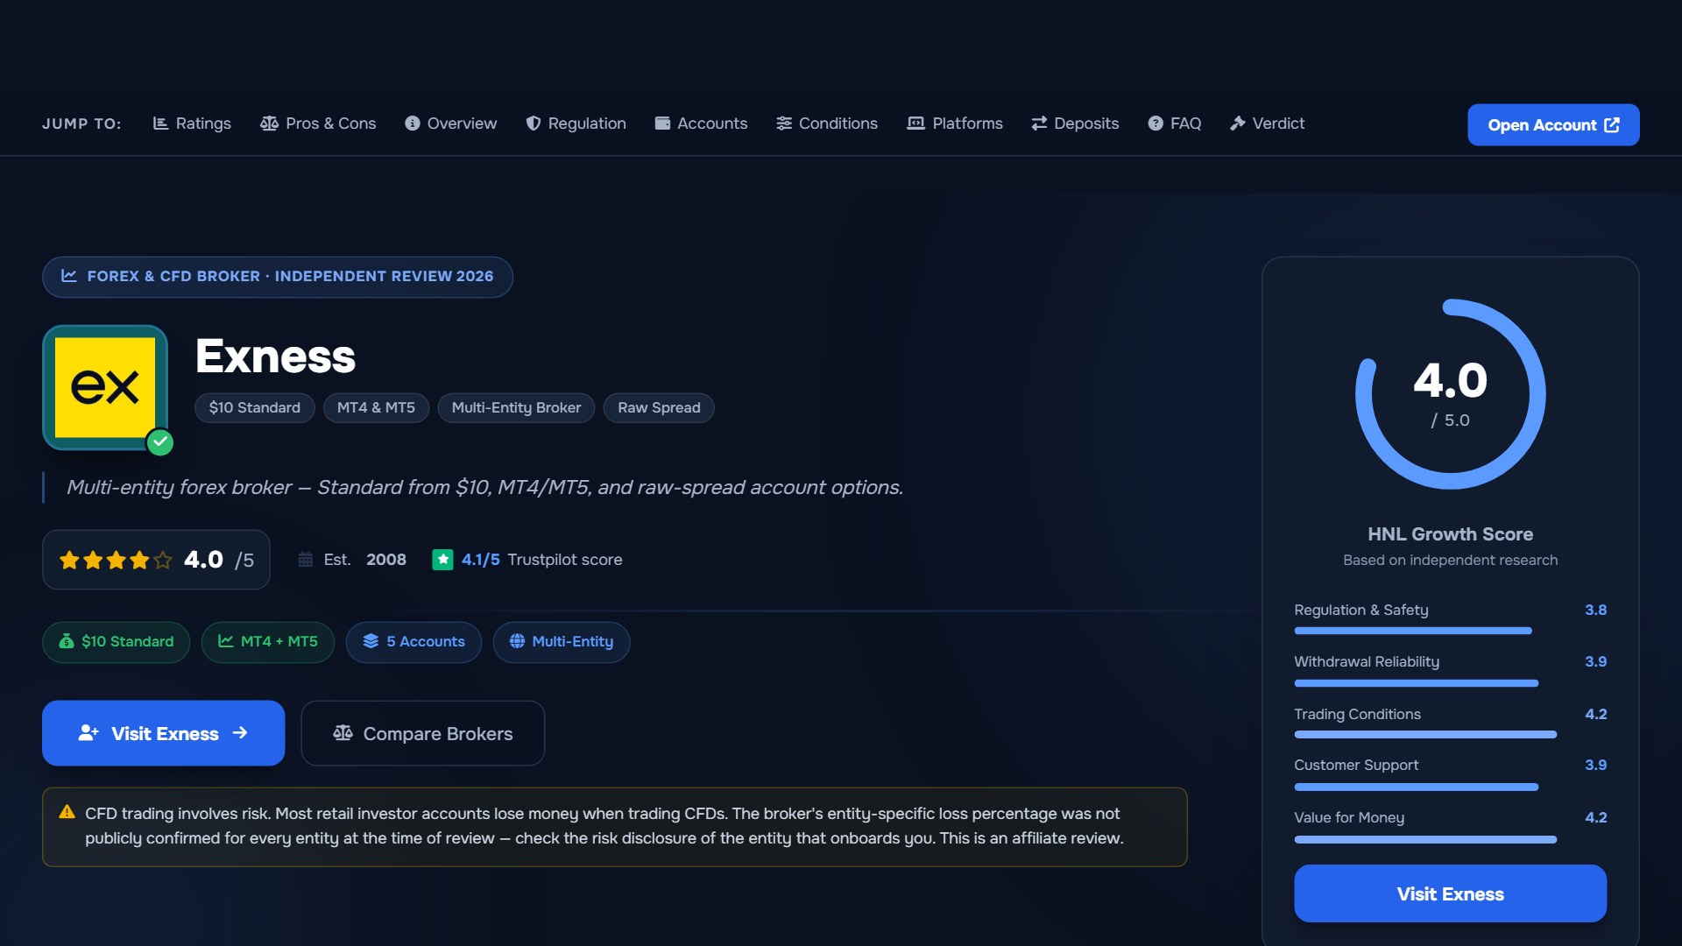Viewport: 1682px width, 946px height.
Task: Click the hammer icon next to Verdict
Action: [1237, 124]
